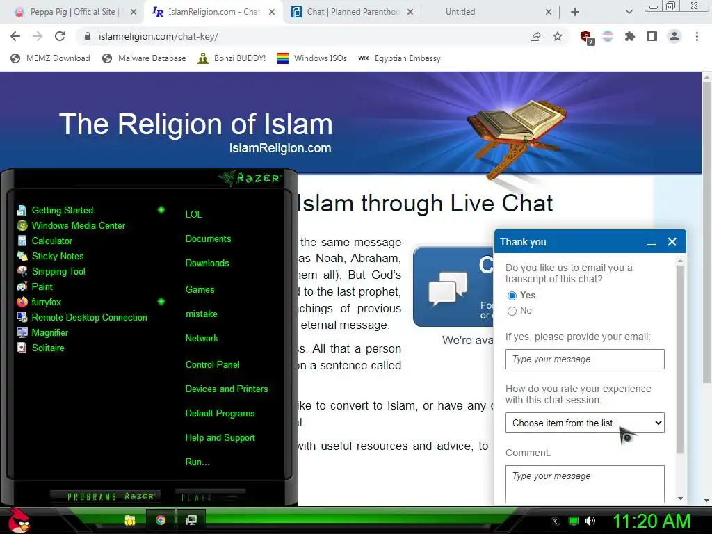Open Control Panel
This screenshot has height=534, width=712.
(x=212, y=364)
